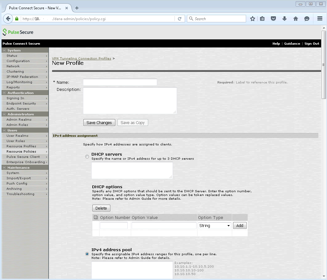Open the Resource Profiles menu item

click(25, 146)
